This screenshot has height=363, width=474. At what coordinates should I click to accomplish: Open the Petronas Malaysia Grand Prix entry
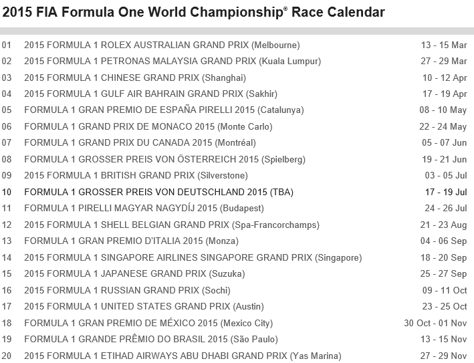(x=172, y=61)
